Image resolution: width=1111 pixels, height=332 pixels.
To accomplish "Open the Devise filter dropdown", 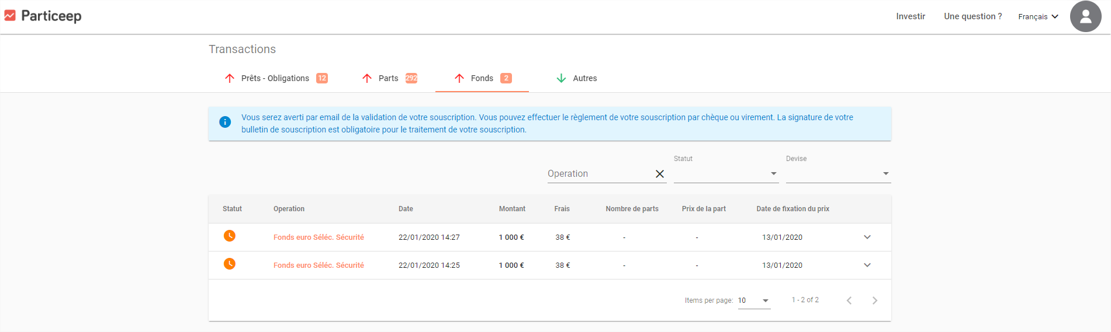I will point(838,174).
